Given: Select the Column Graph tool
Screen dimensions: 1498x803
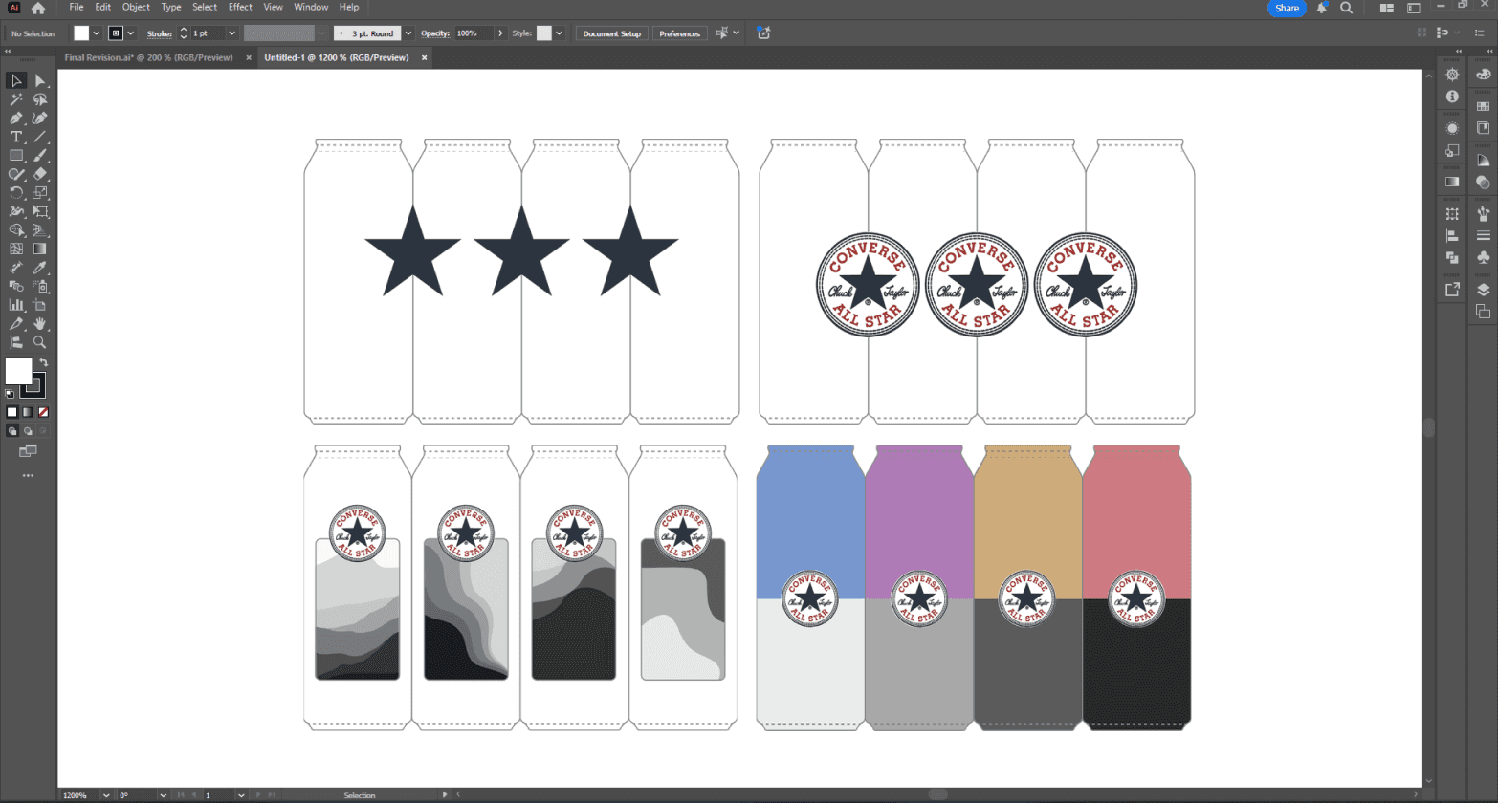Looking at the screenshot, I should 16,305.
